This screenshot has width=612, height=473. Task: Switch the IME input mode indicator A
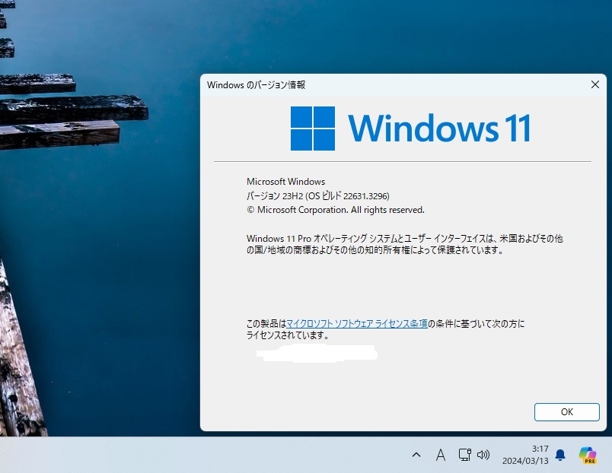click(441, 455)
